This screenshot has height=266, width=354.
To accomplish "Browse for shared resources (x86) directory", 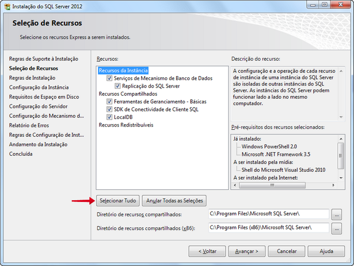I will pos(337,228).
